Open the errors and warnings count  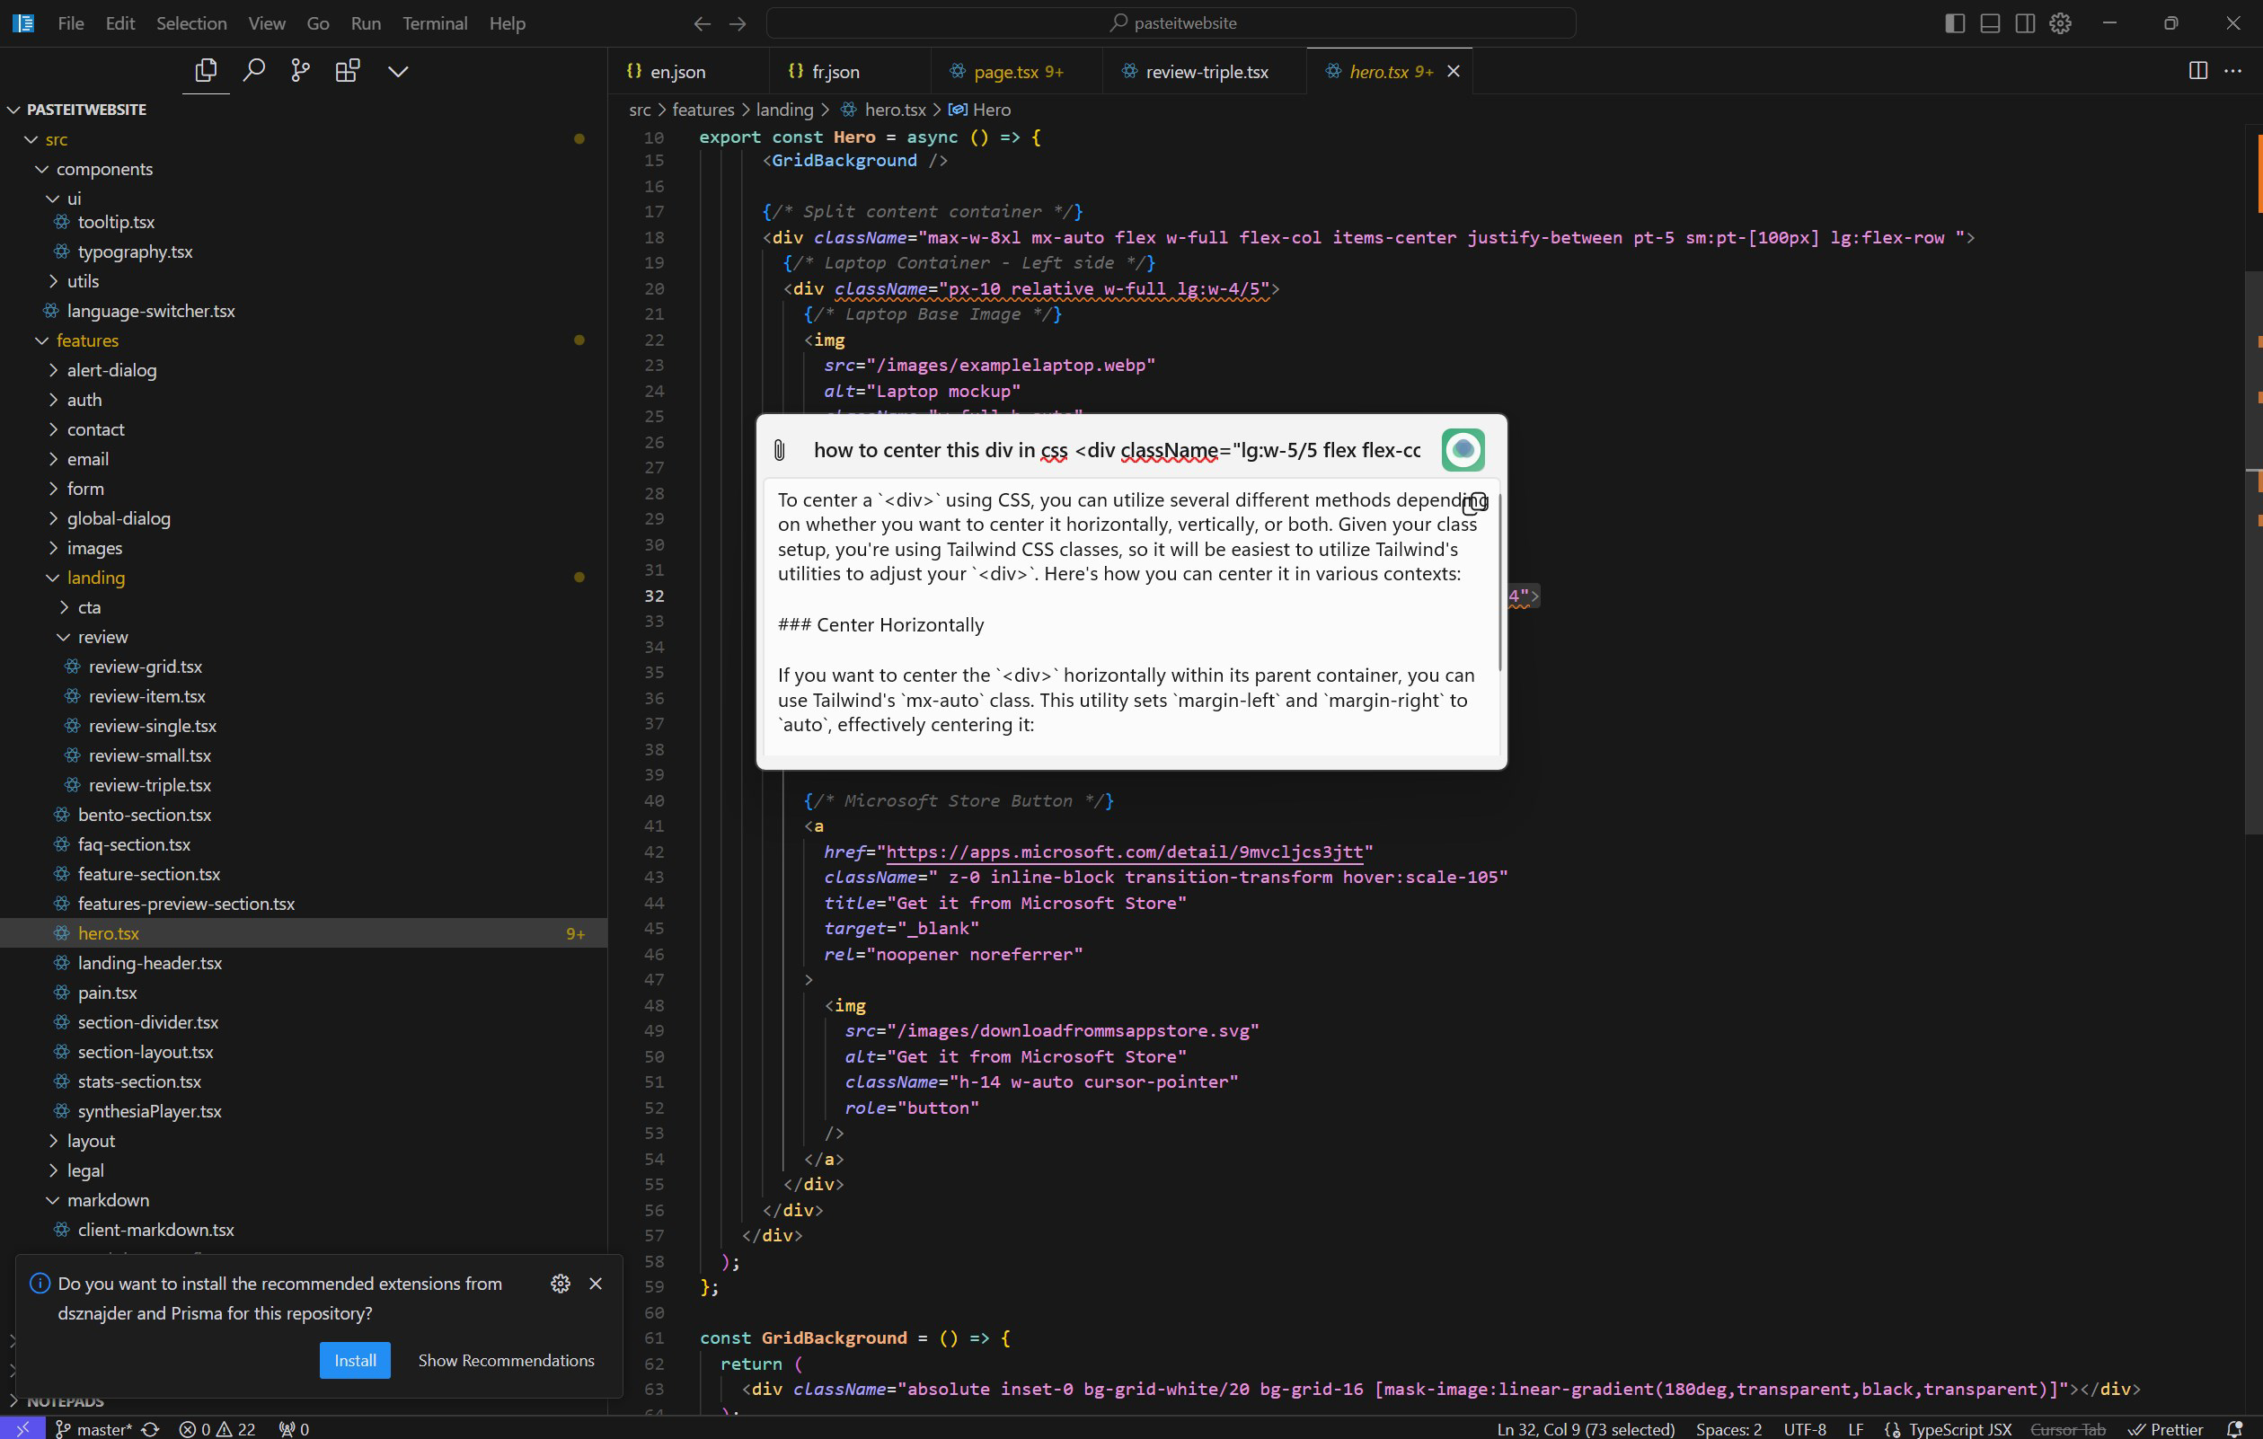pos(217,1428)
